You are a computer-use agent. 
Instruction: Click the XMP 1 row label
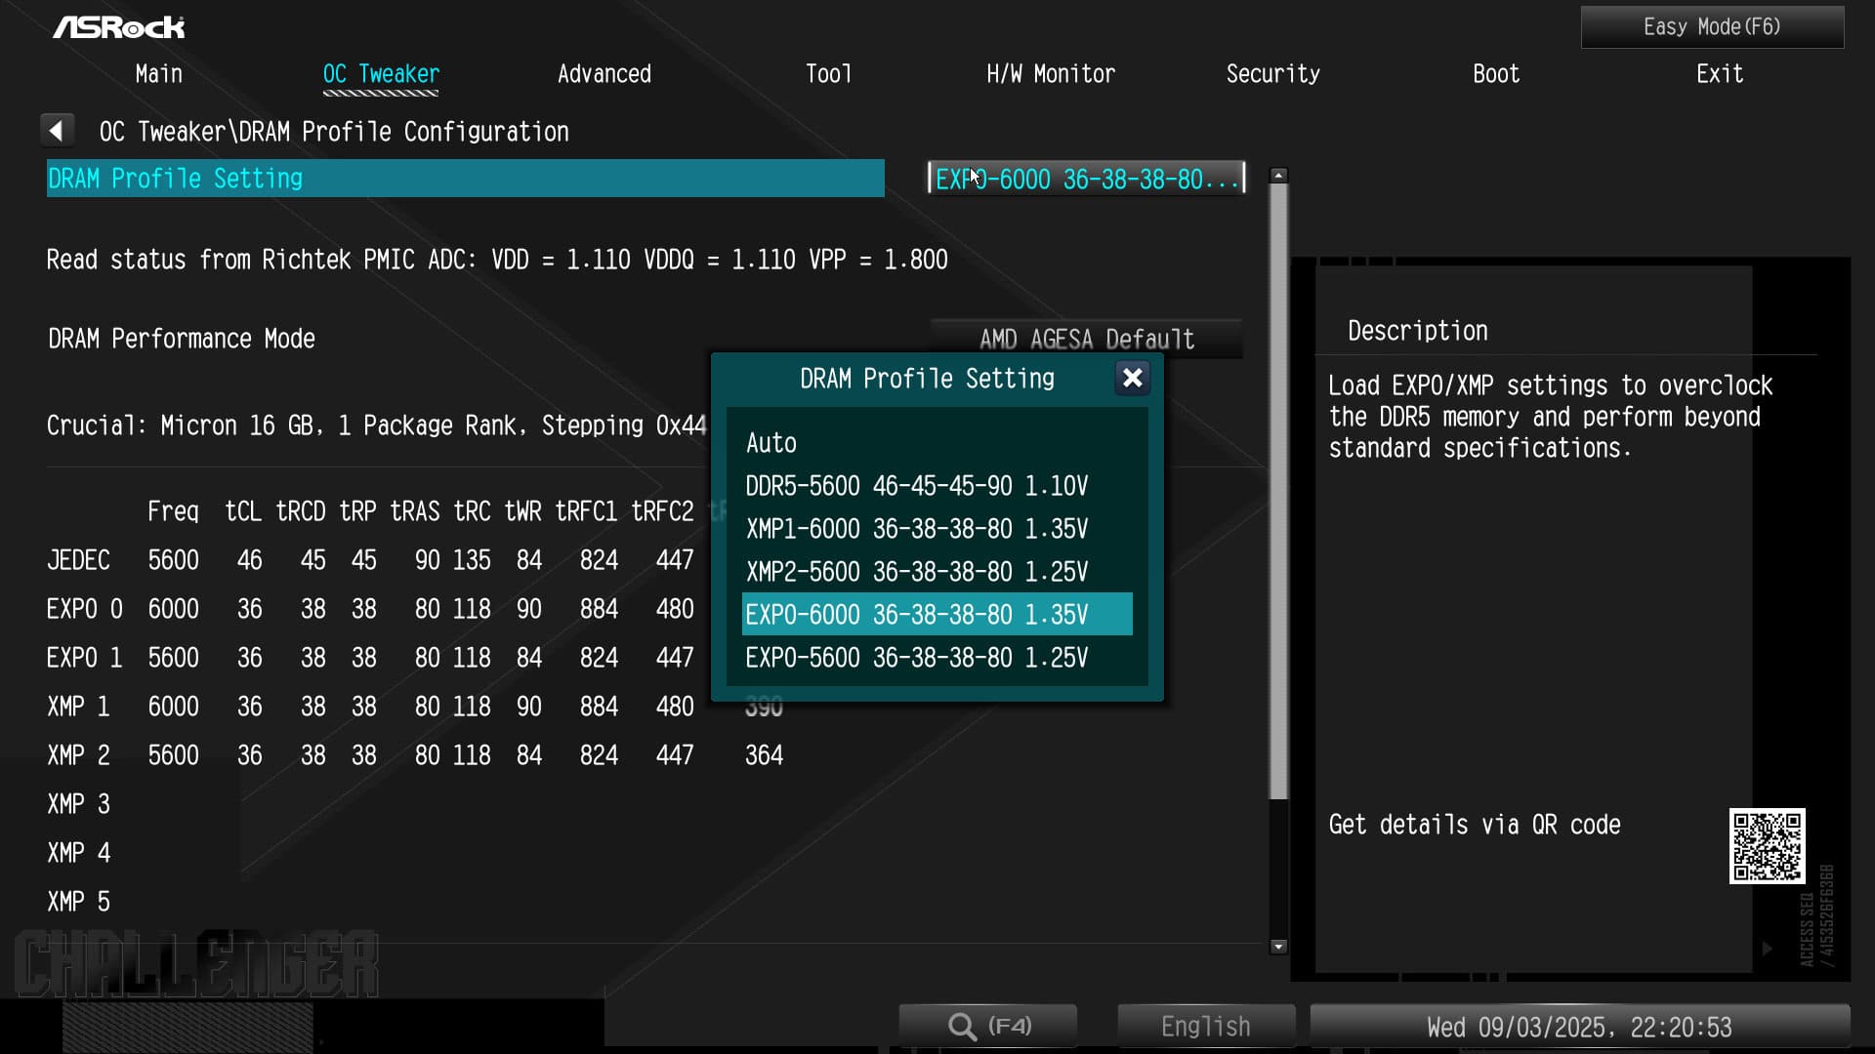coord(78,707)
